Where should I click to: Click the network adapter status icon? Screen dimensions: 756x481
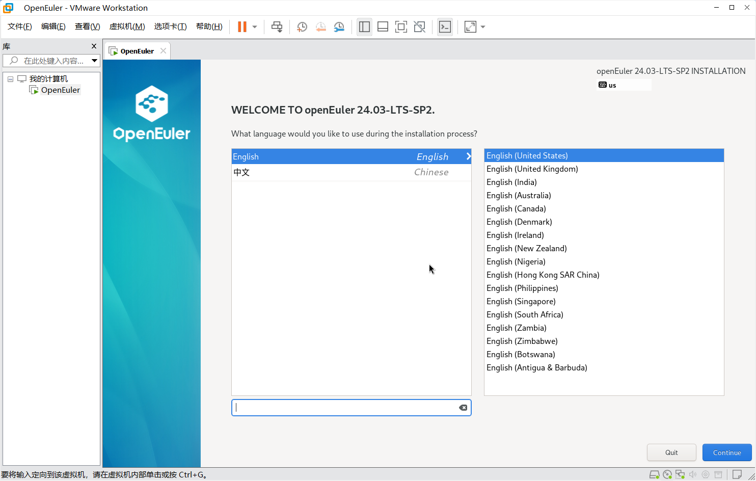coord(680,474)
